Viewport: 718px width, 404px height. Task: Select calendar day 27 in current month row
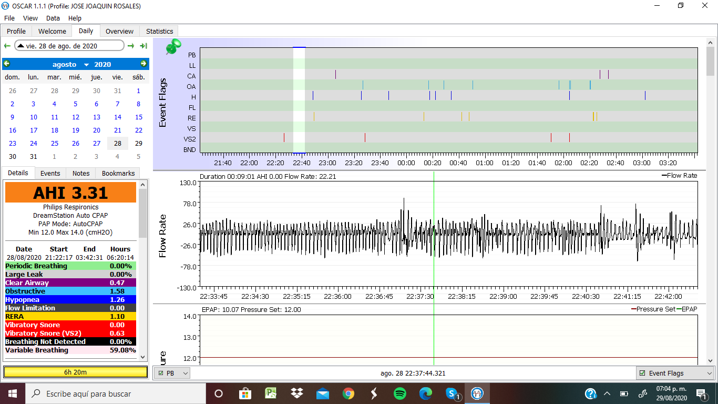97,143
